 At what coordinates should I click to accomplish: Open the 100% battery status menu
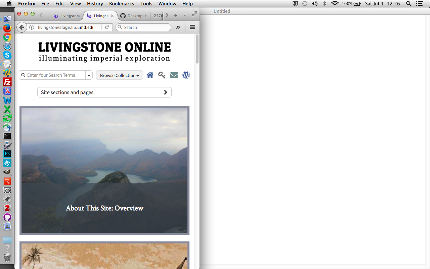(x=351, y=4)
